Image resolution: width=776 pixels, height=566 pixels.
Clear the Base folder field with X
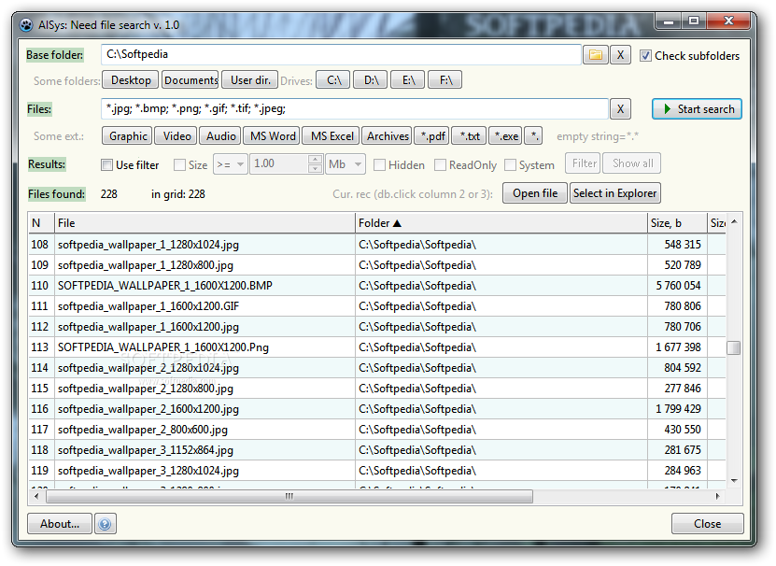point(620,55)
